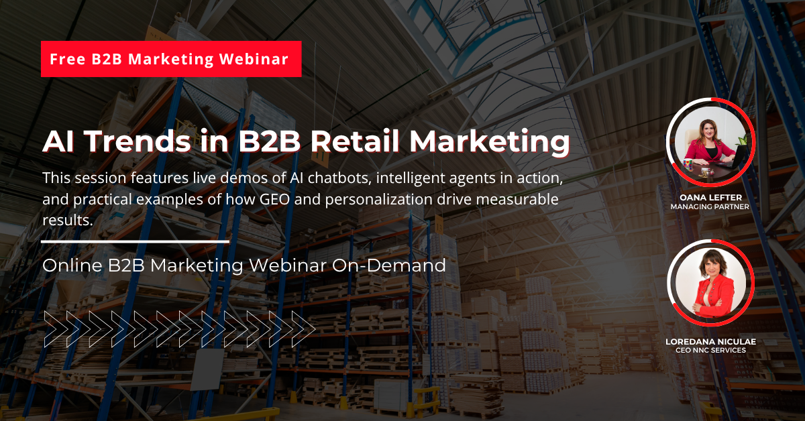Expand Loredana Niculae's speaker details

point(711,342)
